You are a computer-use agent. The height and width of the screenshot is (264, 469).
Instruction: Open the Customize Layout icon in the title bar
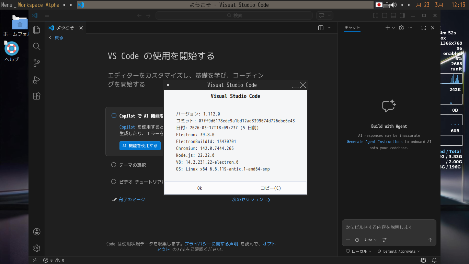click(376, 15)
